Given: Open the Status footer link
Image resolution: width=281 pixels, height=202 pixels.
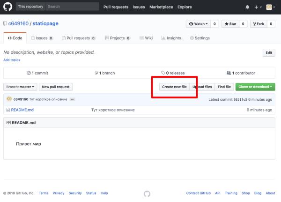Looking at the screenshot, I should coord(91,193).
